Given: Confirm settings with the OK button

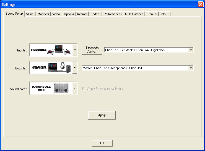Looking at the screenshot, I should tap(102, 143).
